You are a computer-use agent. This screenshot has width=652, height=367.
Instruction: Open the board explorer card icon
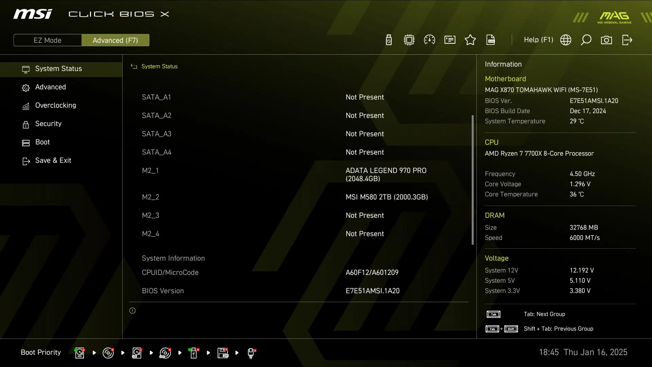(x=450, y=40)
